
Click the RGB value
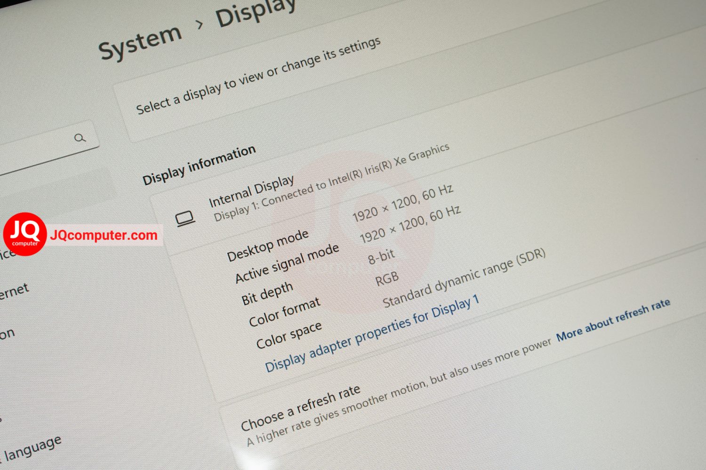[x=387, y=279]
